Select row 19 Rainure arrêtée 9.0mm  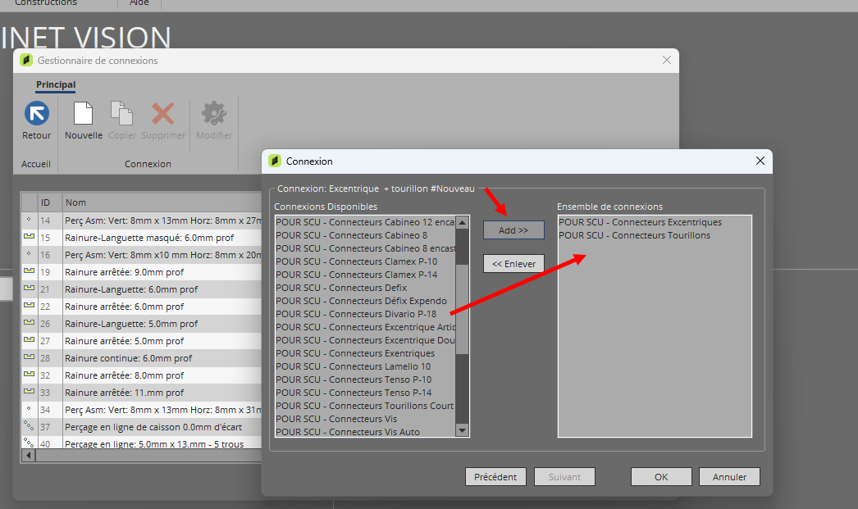[141, 272]
